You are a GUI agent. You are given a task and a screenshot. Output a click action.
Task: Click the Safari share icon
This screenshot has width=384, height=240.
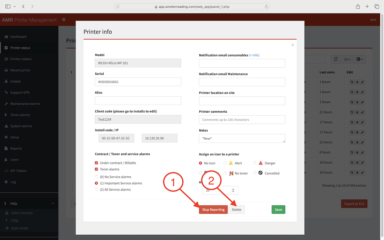(x=358, y=6)
